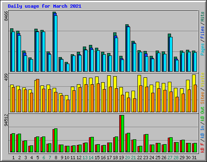Click the 94512 bottom chart axis value

click(6, 120)
